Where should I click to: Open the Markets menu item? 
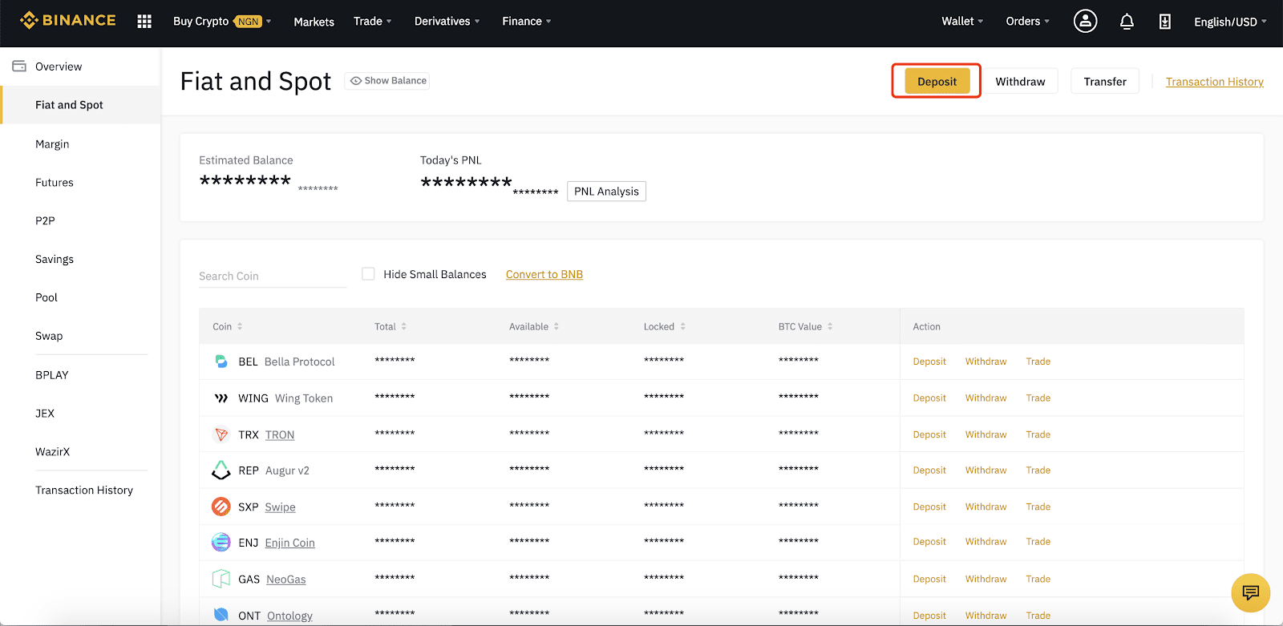pos(314,22)
